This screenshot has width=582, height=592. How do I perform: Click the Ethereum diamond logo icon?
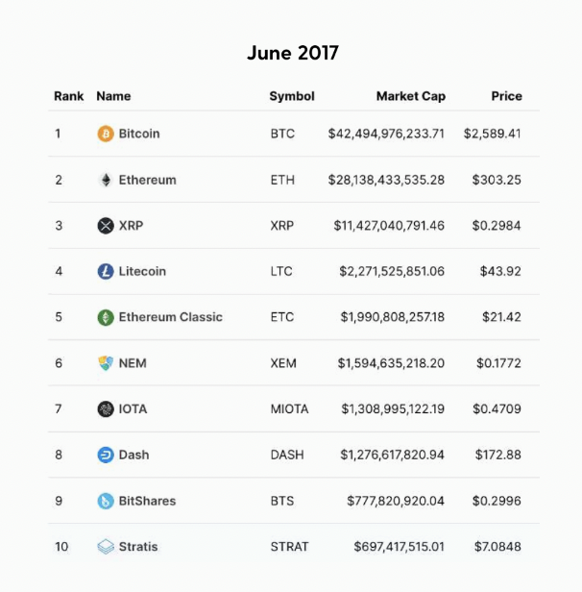106,180
